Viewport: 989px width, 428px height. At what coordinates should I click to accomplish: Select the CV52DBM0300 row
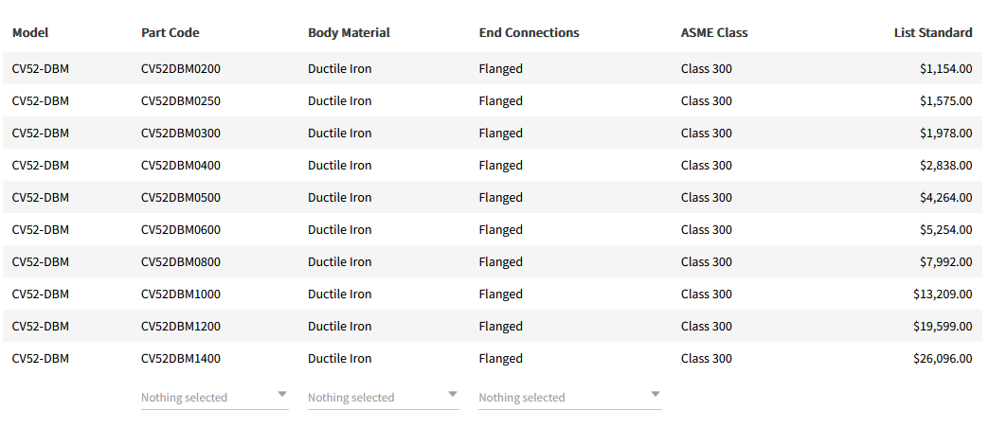pos(181,134)
